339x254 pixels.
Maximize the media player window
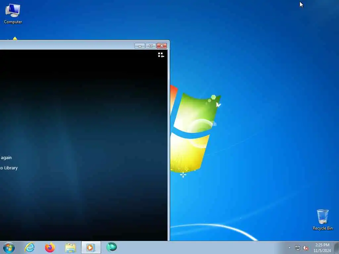click(151, 46)
